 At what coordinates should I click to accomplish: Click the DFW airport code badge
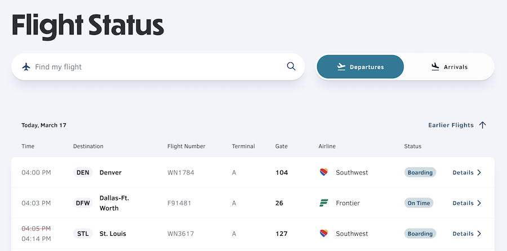point(83,203)
